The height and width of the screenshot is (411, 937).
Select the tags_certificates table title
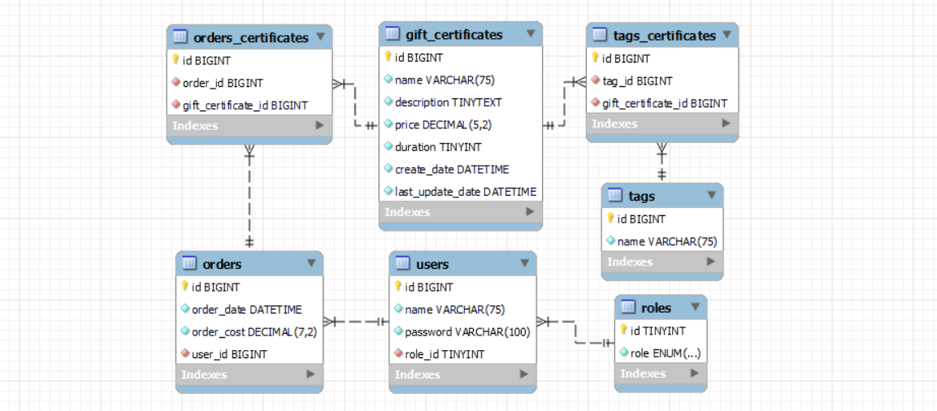tap(665, 36)
